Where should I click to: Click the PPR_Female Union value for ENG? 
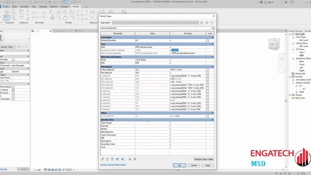pyautogui.click(x=152, y=47)
